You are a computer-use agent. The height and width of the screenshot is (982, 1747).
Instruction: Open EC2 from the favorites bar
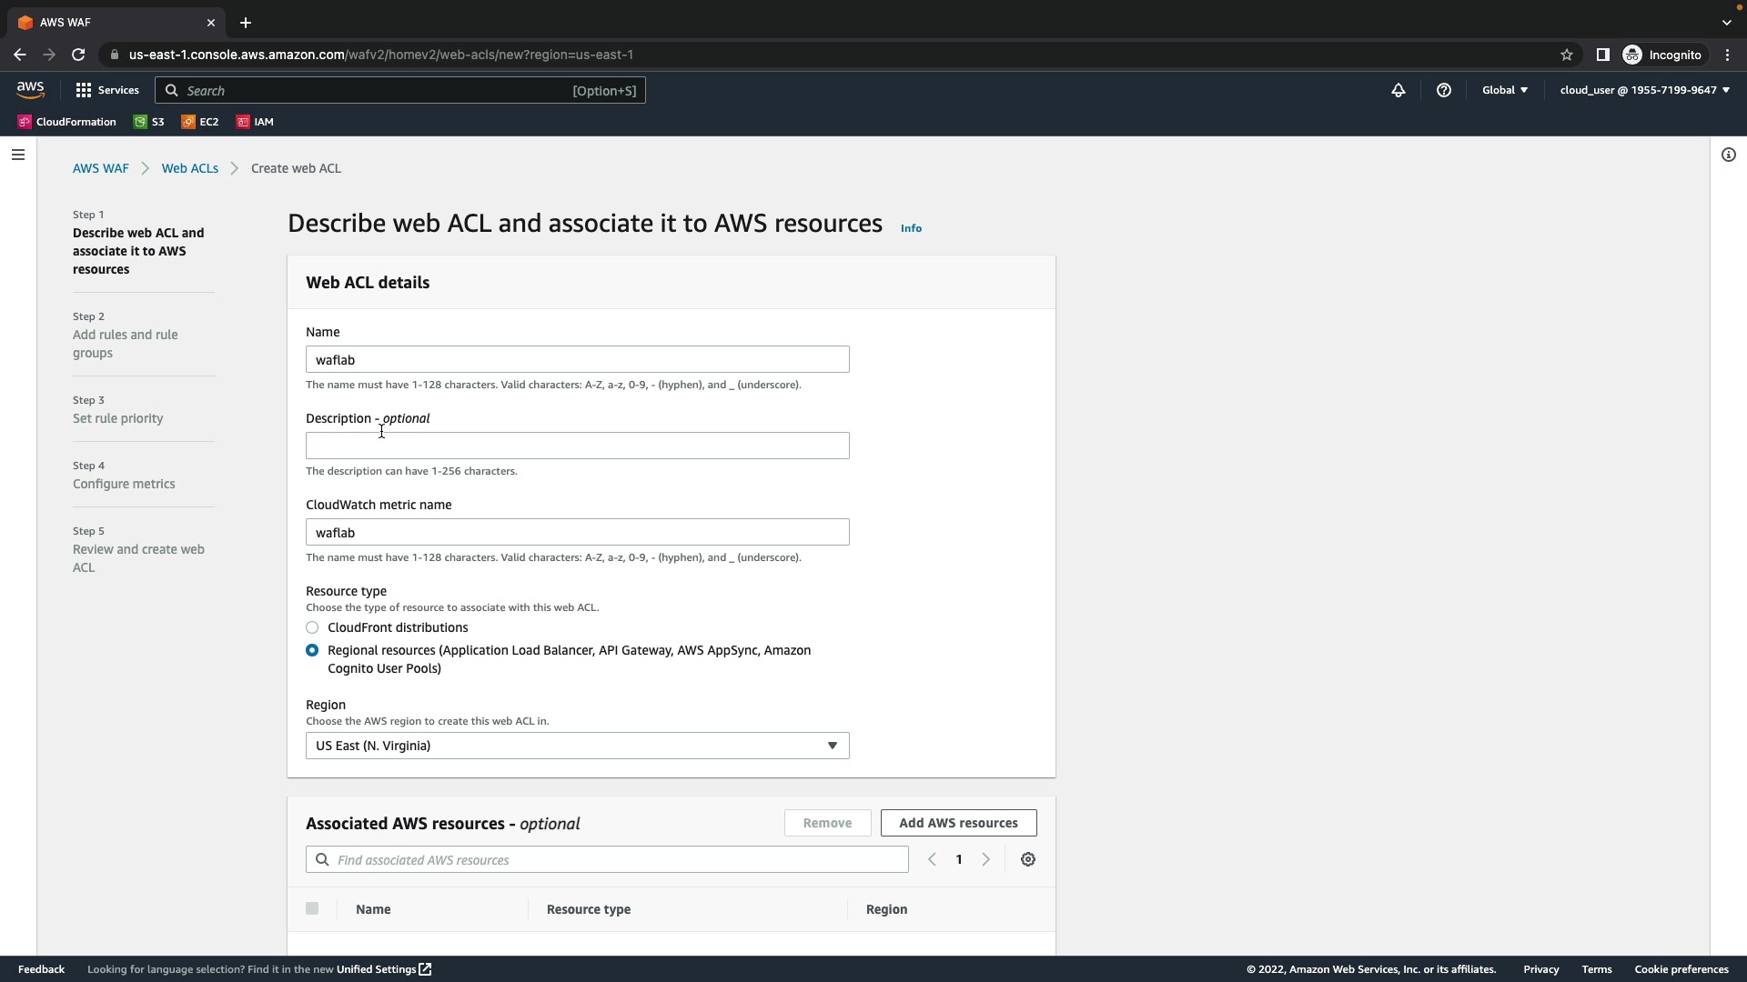[x=200, y=122]
